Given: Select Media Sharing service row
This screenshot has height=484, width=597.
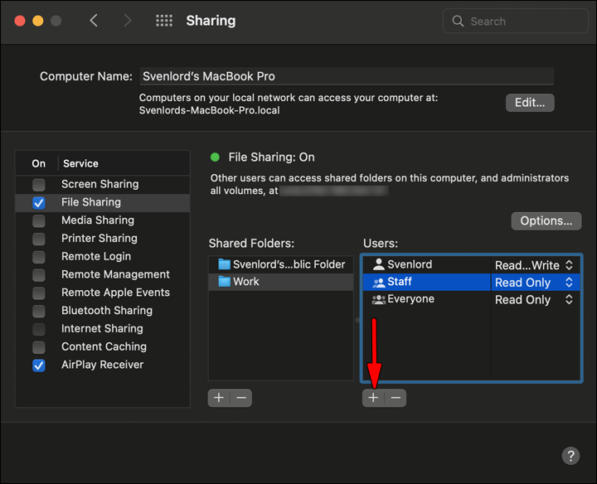Looking at the screenshot, I should (x=103, y=220).
